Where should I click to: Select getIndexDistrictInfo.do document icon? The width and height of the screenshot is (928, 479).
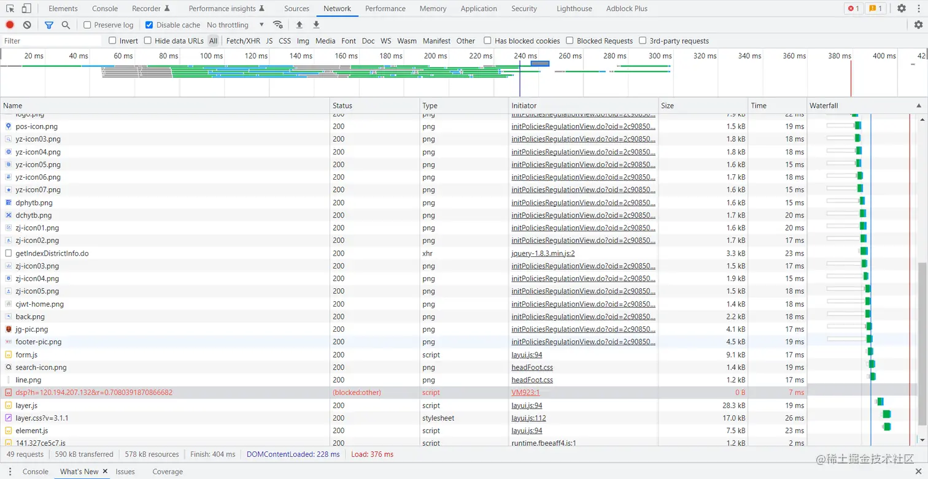9,253
